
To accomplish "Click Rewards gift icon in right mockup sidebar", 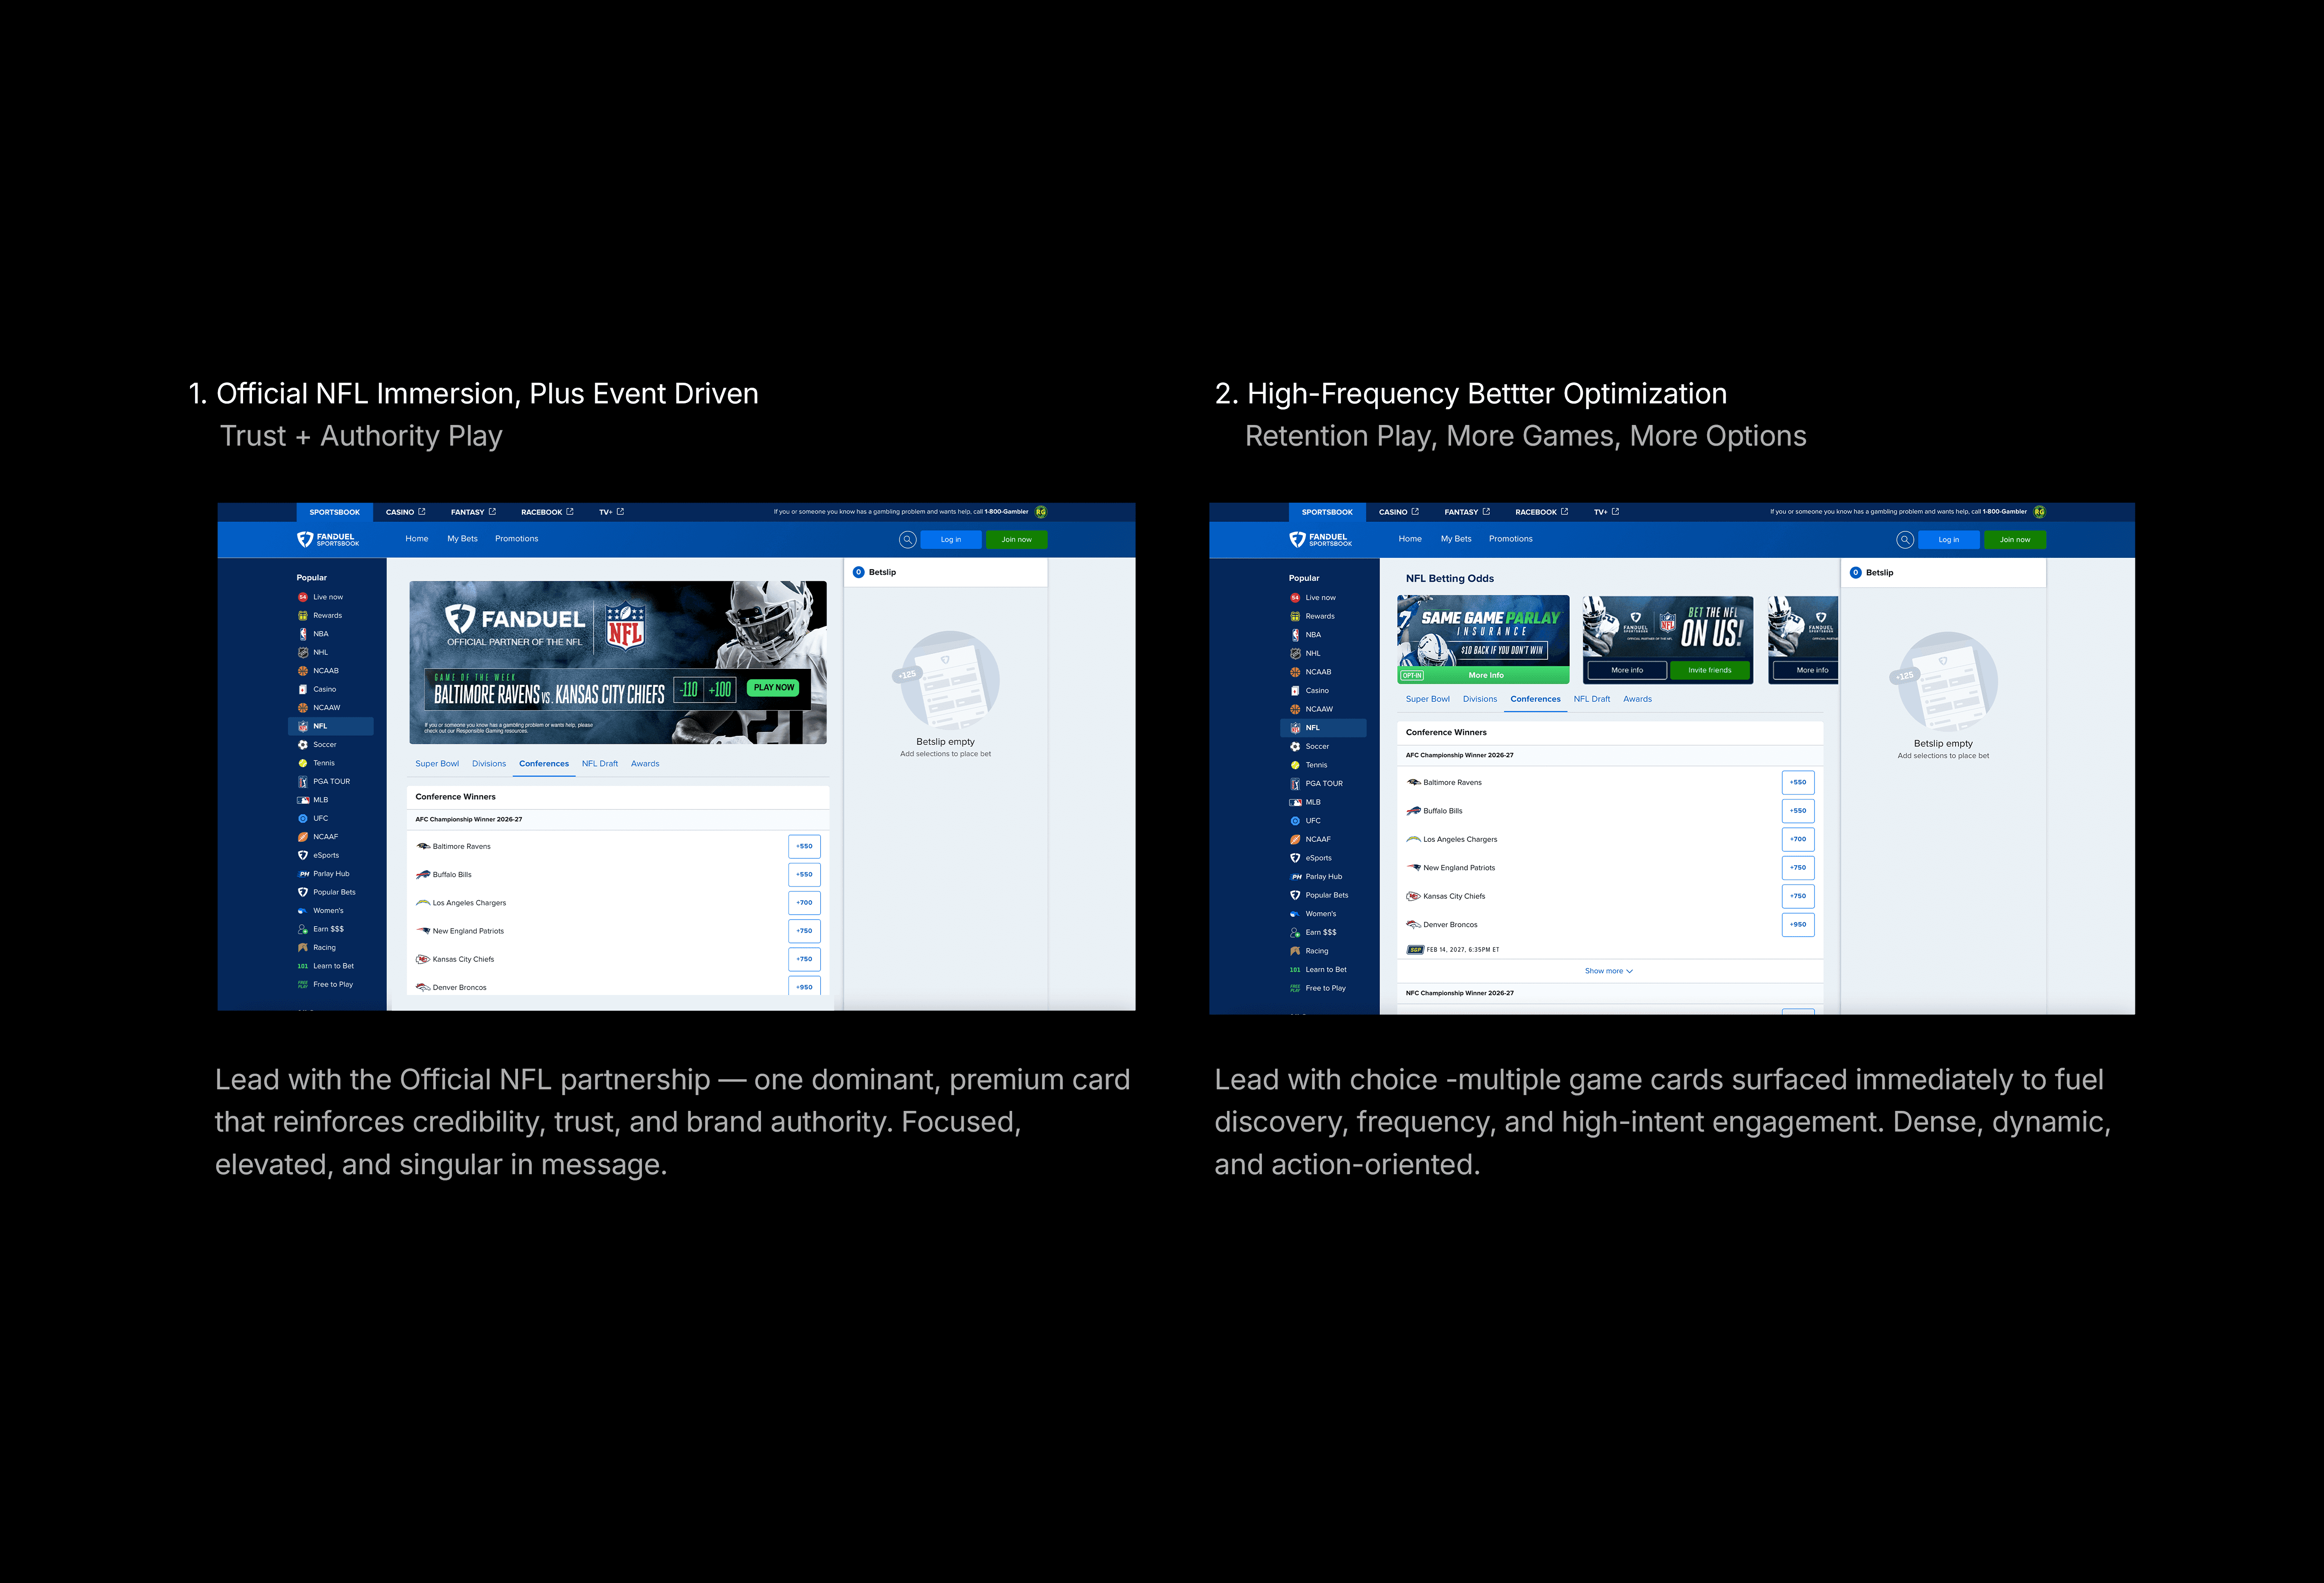I will (x=1295, y=617).
